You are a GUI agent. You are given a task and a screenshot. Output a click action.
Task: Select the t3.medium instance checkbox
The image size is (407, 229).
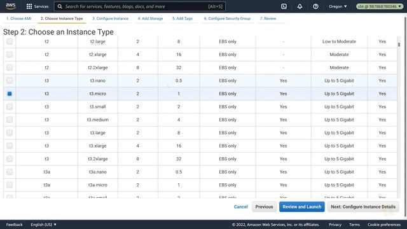click(x=10, y=120)
